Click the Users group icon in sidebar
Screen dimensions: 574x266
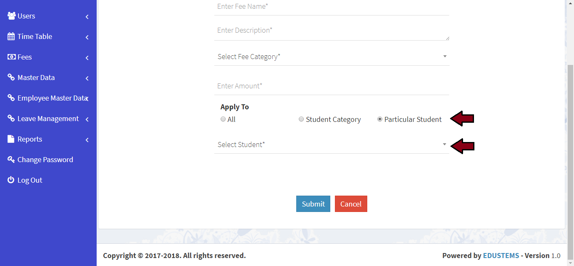[11, 16]
